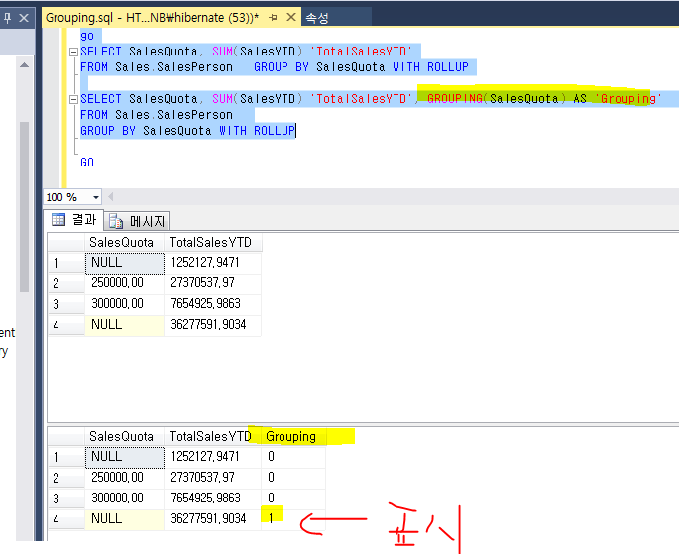Pin the Grouping.sql tab

(x=273, y=17)
